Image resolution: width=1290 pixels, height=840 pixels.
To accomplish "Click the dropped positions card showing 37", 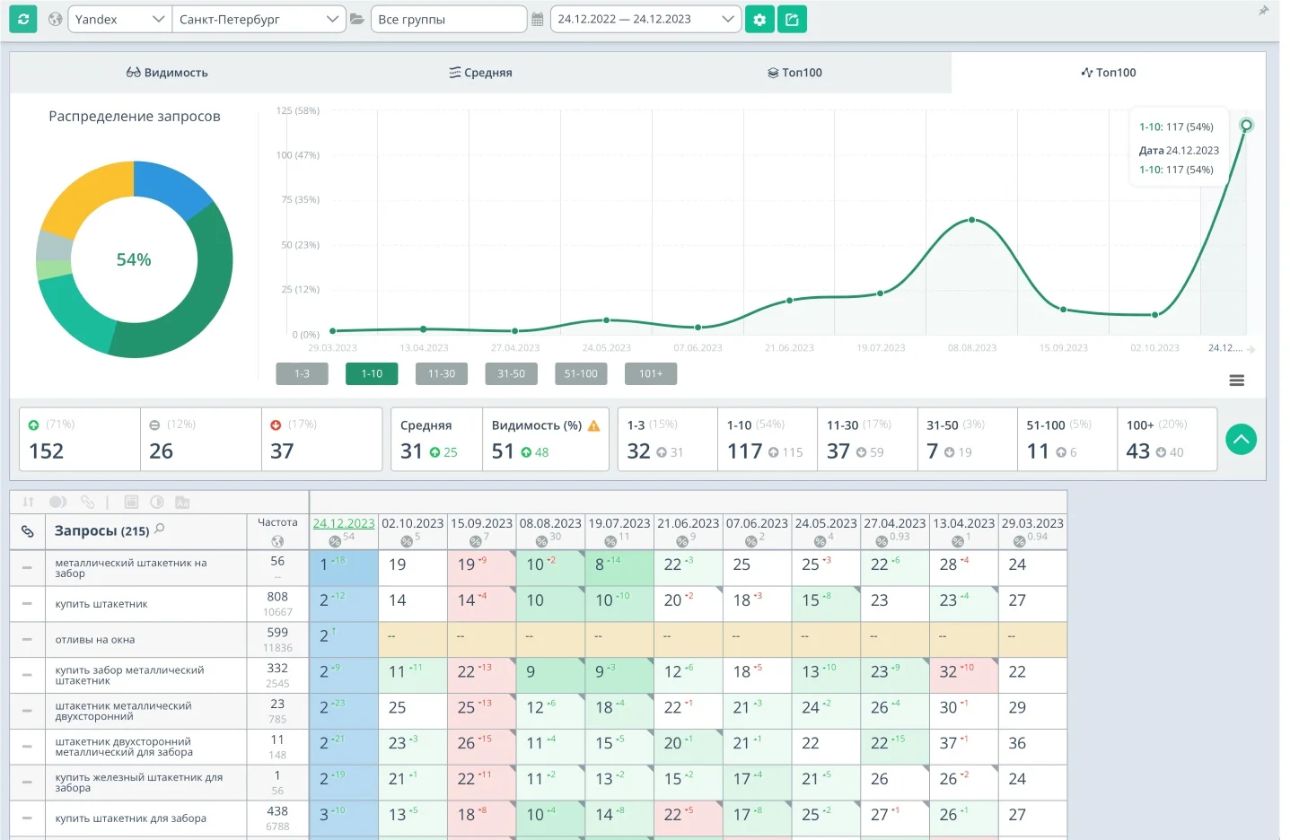I will [321, 439].
